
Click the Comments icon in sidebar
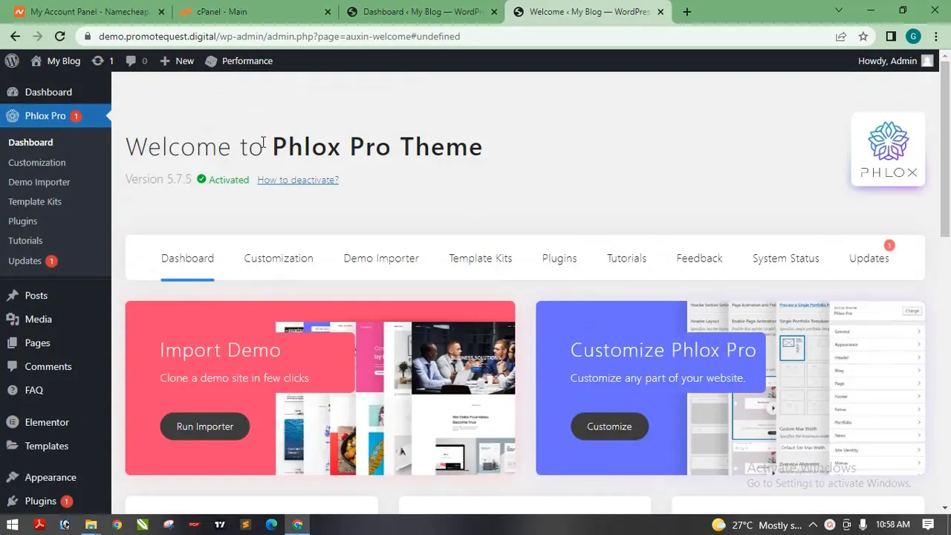click(13, 366)
